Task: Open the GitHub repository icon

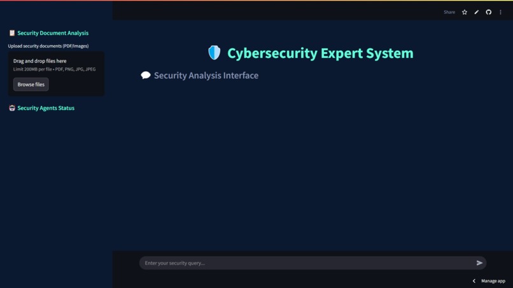Action: [488, 12]
